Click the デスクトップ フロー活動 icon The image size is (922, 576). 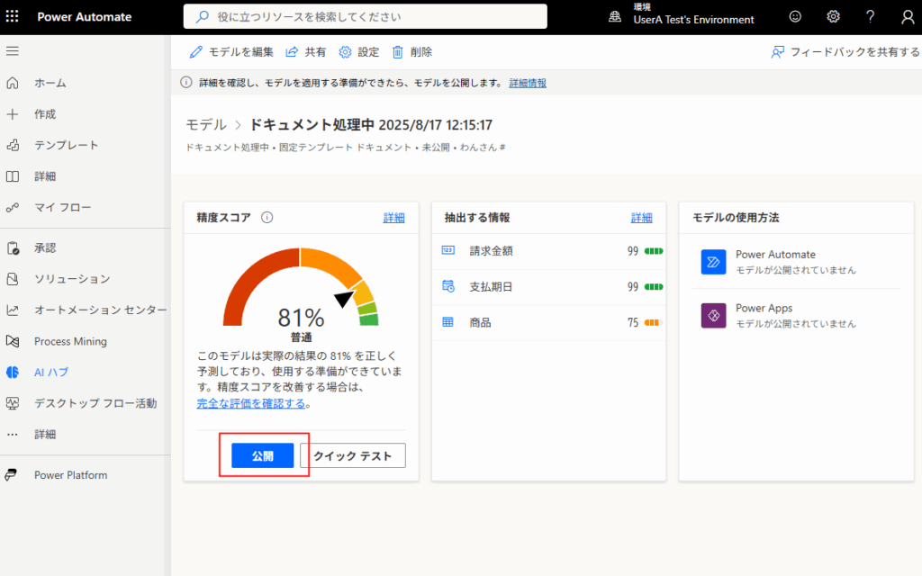pyautogui.click(x=13, y=403)
